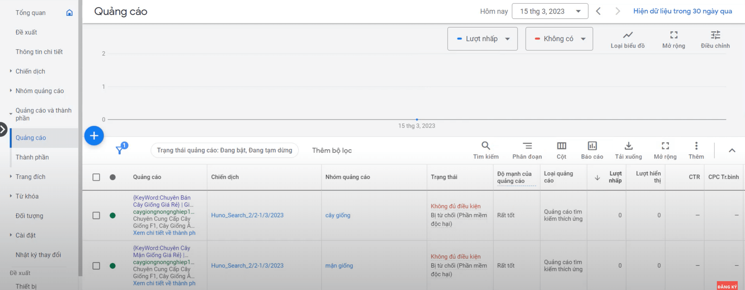Open the Lượt nhấp metric dropdown
Viewport: 745px width, 290px height.
pos(482,39)
